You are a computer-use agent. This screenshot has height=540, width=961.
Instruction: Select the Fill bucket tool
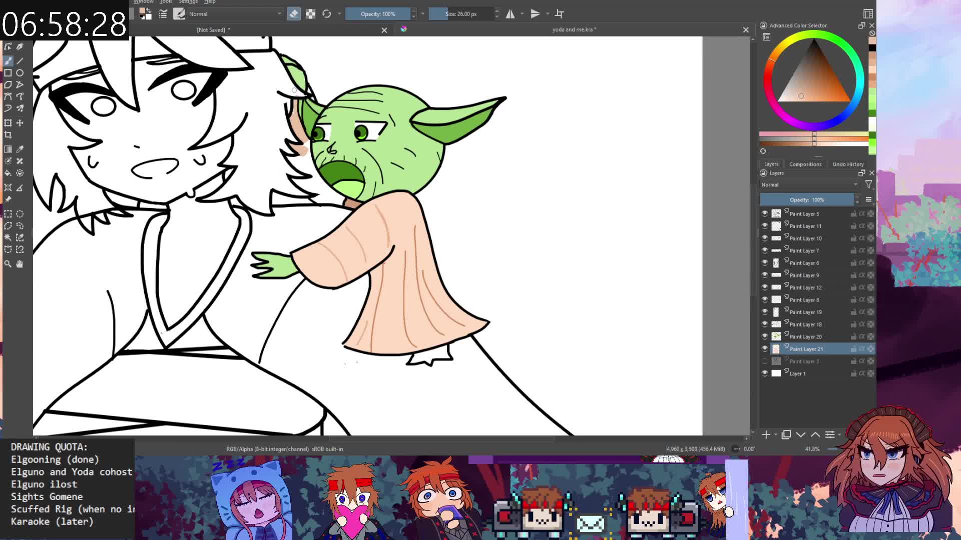point(8,173)
